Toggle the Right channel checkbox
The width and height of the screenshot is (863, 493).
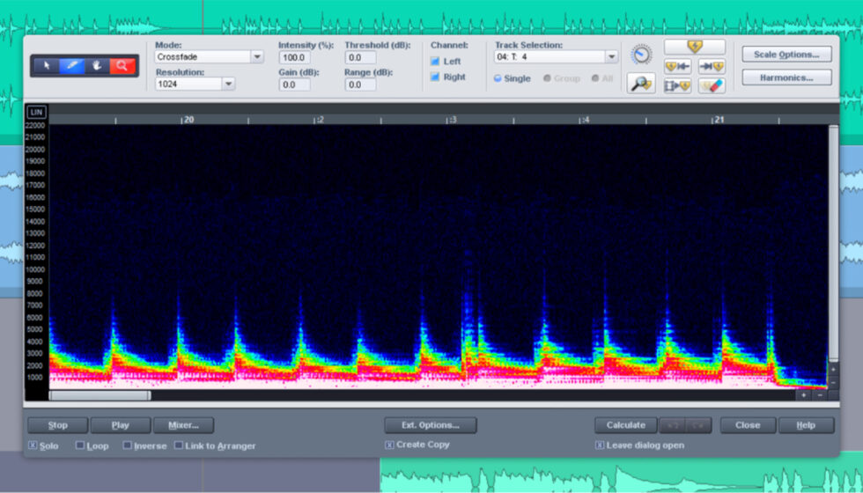[435, 77]
